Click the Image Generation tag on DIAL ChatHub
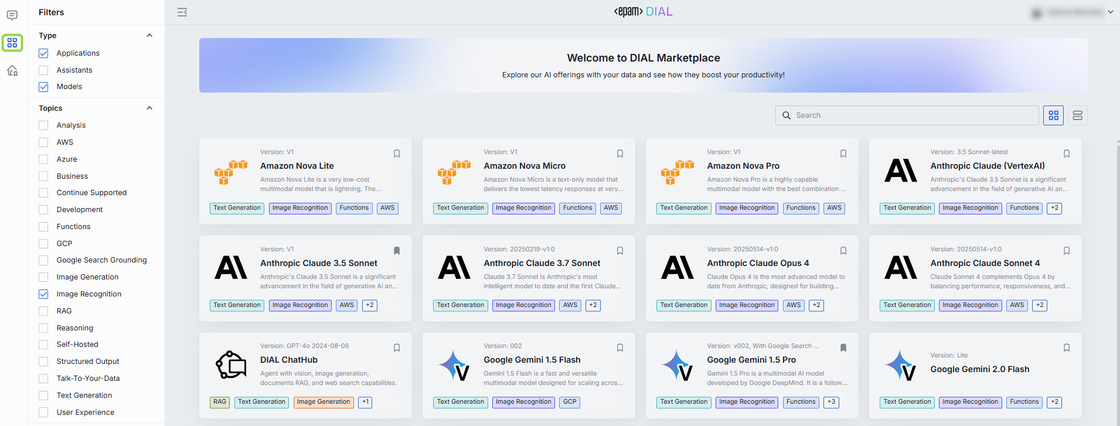 (x=324, y=402)
